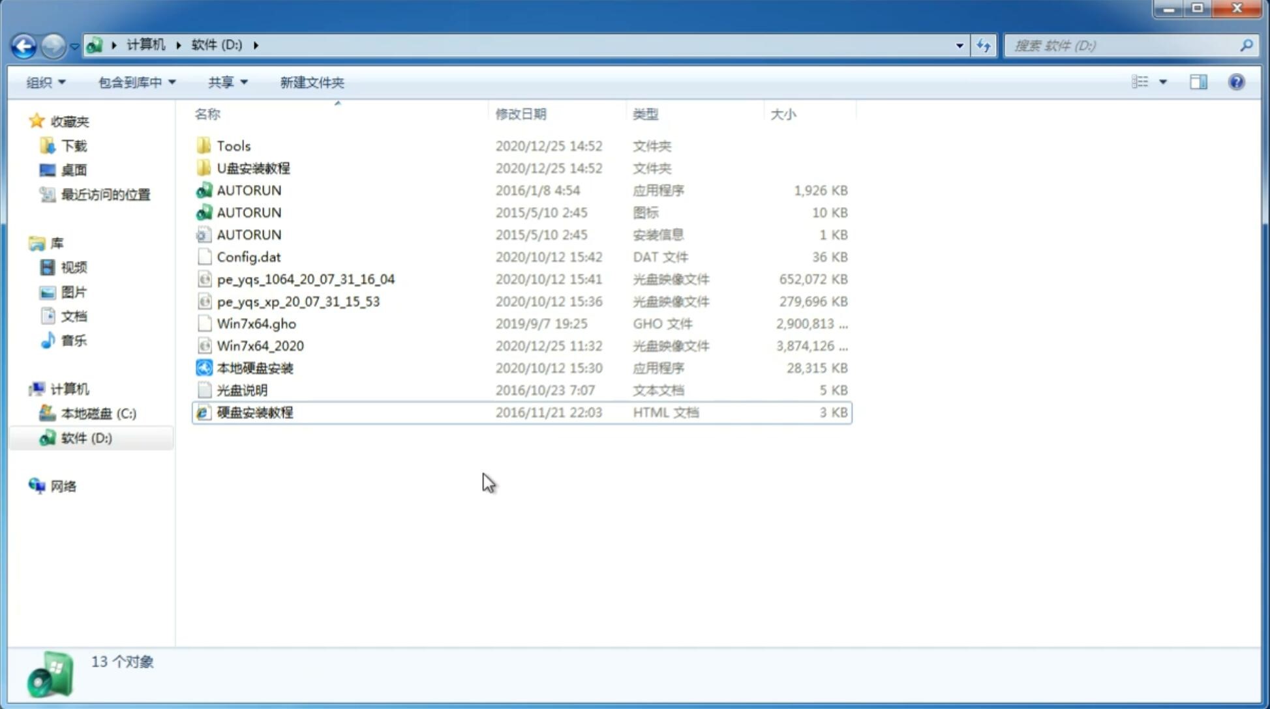The height and width of the screenshot is (709, 1270).
Task: Click the address bar path dropdown
Action: pos(960,44)
